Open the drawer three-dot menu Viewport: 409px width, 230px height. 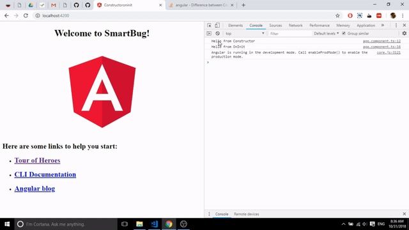point(209,214)
